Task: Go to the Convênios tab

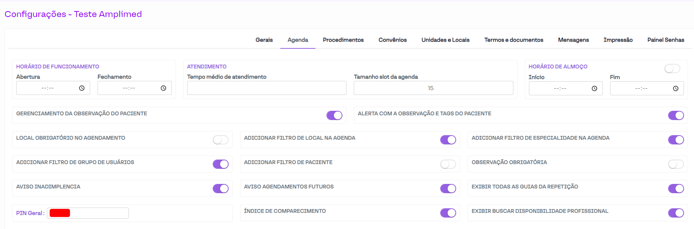Action: point(392,40)
